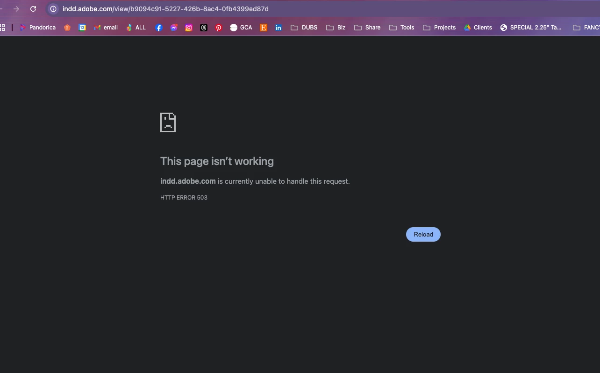
Task: Open the Instagram bookmark icon
Action: tap(189, 28)
